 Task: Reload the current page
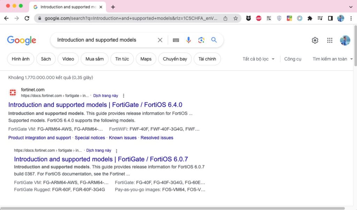click(x=27, y=18)
